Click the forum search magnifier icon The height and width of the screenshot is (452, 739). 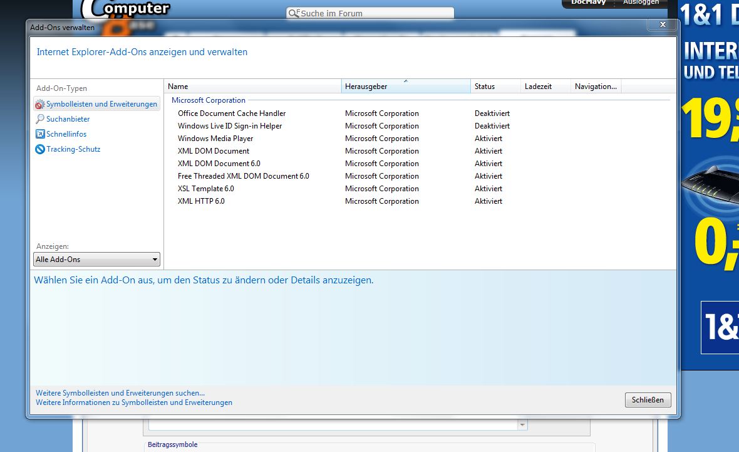click(294, 13)
